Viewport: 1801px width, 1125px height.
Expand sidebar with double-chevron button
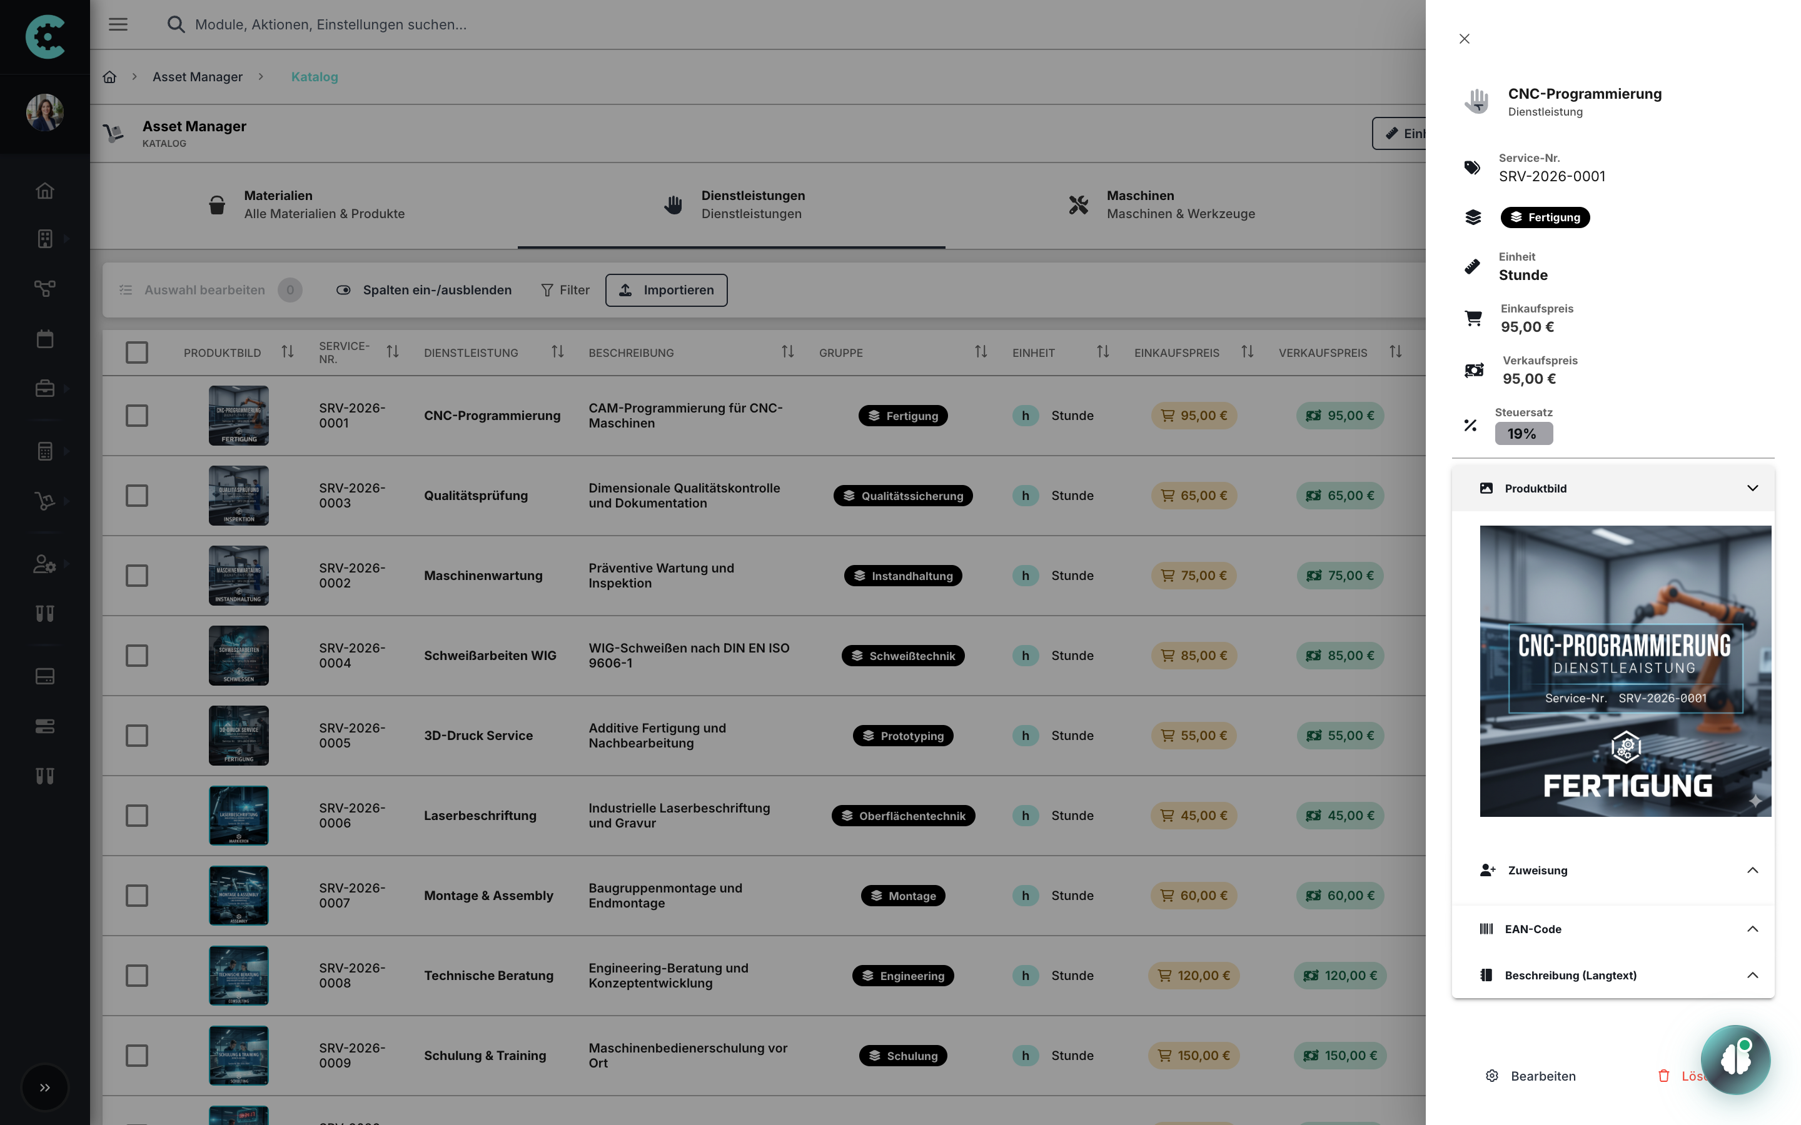44,1087
